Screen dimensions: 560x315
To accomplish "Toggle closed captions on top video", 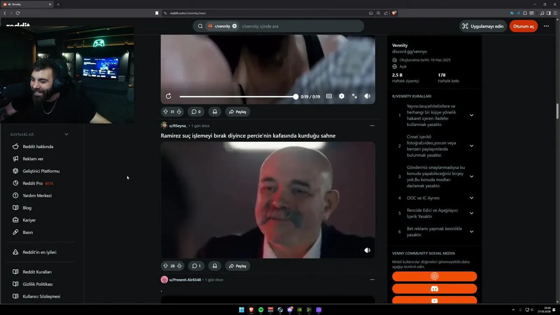I will pos(329,96).
